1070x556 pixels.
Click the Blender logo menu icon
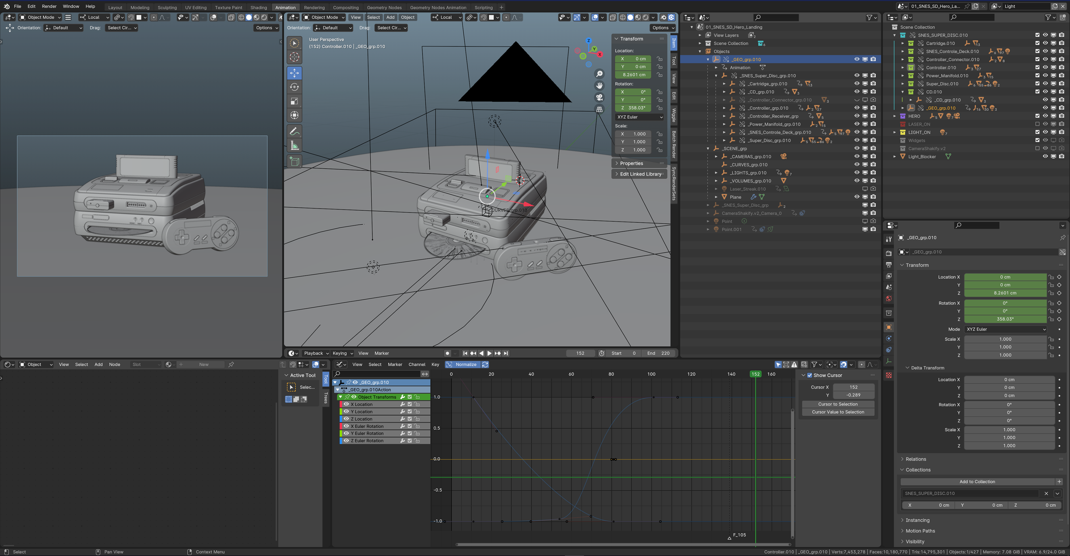tap(7, 6)
